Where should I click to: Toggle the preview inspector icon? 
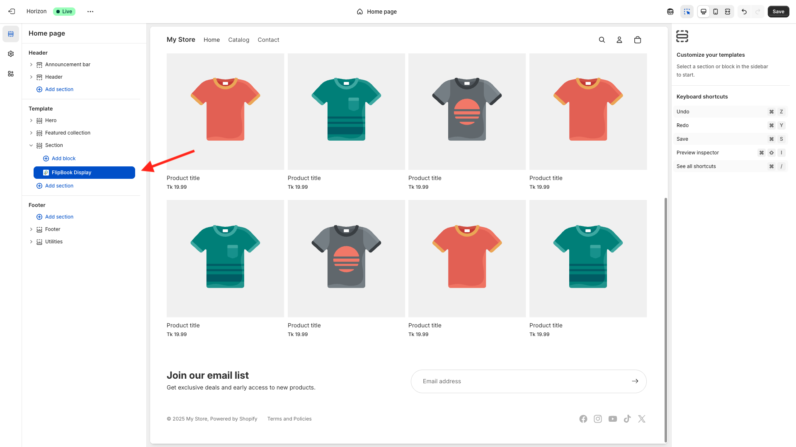687,12
